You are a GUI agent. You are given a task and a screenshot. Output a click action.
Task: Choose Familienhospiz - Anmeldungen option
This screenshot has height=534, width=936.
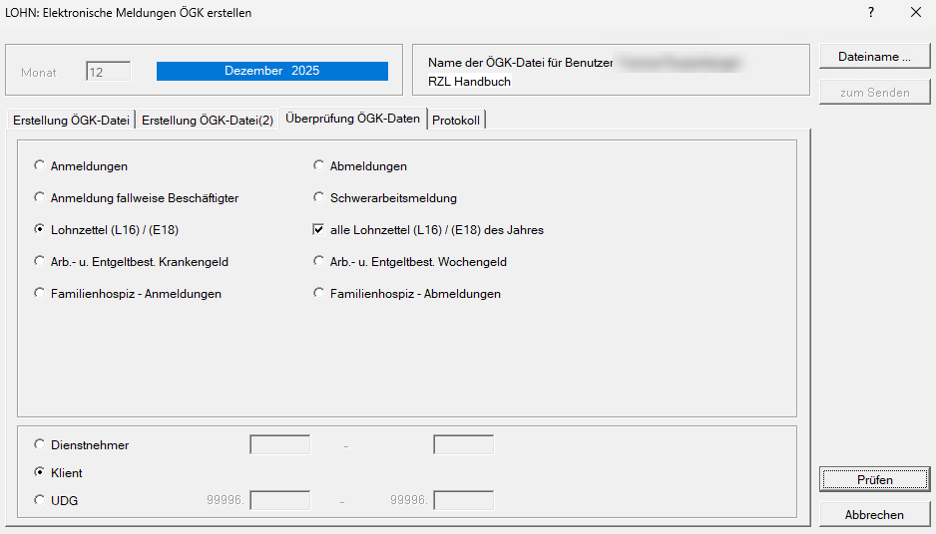(x=40, y=294)
